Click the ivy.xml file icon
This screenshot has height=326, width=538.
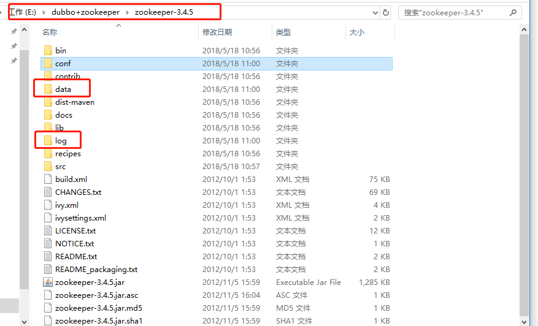[x=48, y=205]
